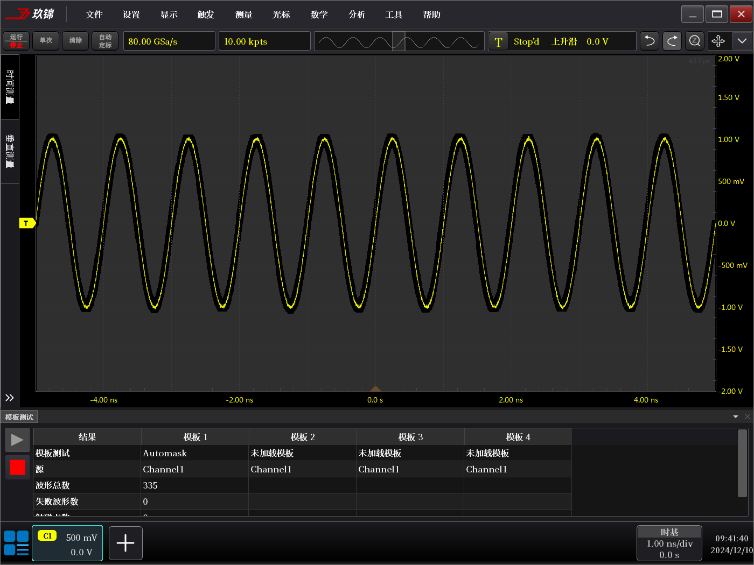Toggle the 运行/停止 run-stop button
This screenshot has height=565, width=754.
point(16,41)
